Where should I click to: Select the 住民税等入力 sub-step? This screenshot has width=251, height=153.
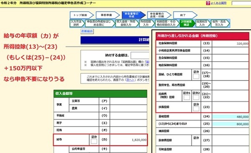coord(203,23)
